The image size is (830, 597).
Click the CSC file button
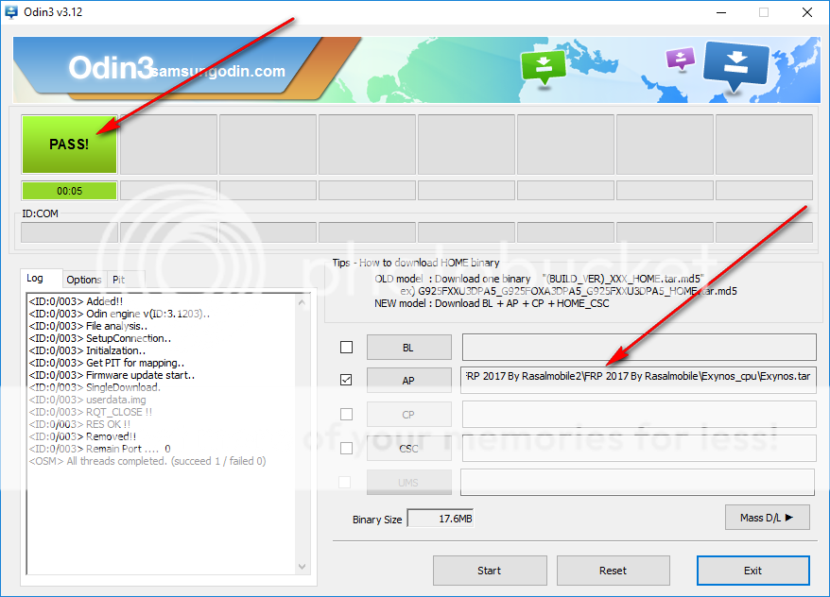(x=408, y=449)
